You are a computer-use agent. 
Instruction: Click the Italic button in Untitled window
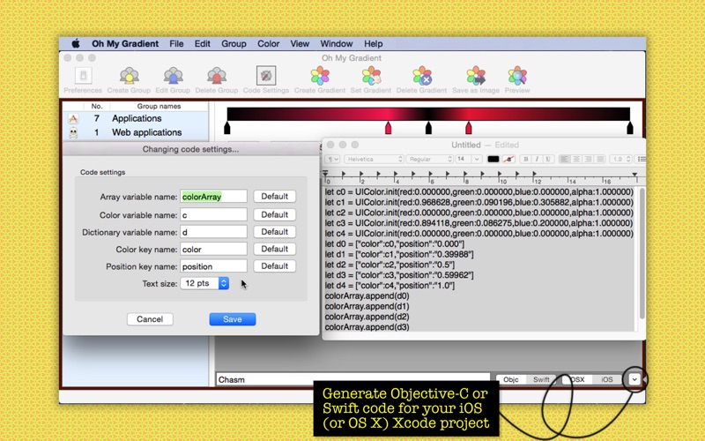point(537,159)
